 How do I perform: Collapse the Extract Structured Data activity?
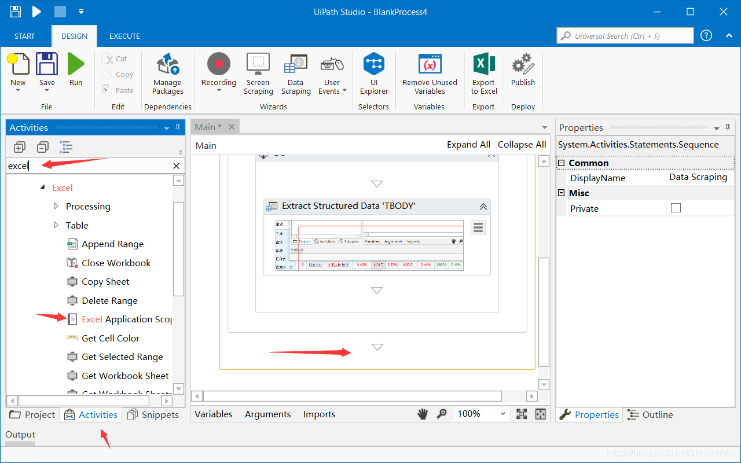pos(483,207)
